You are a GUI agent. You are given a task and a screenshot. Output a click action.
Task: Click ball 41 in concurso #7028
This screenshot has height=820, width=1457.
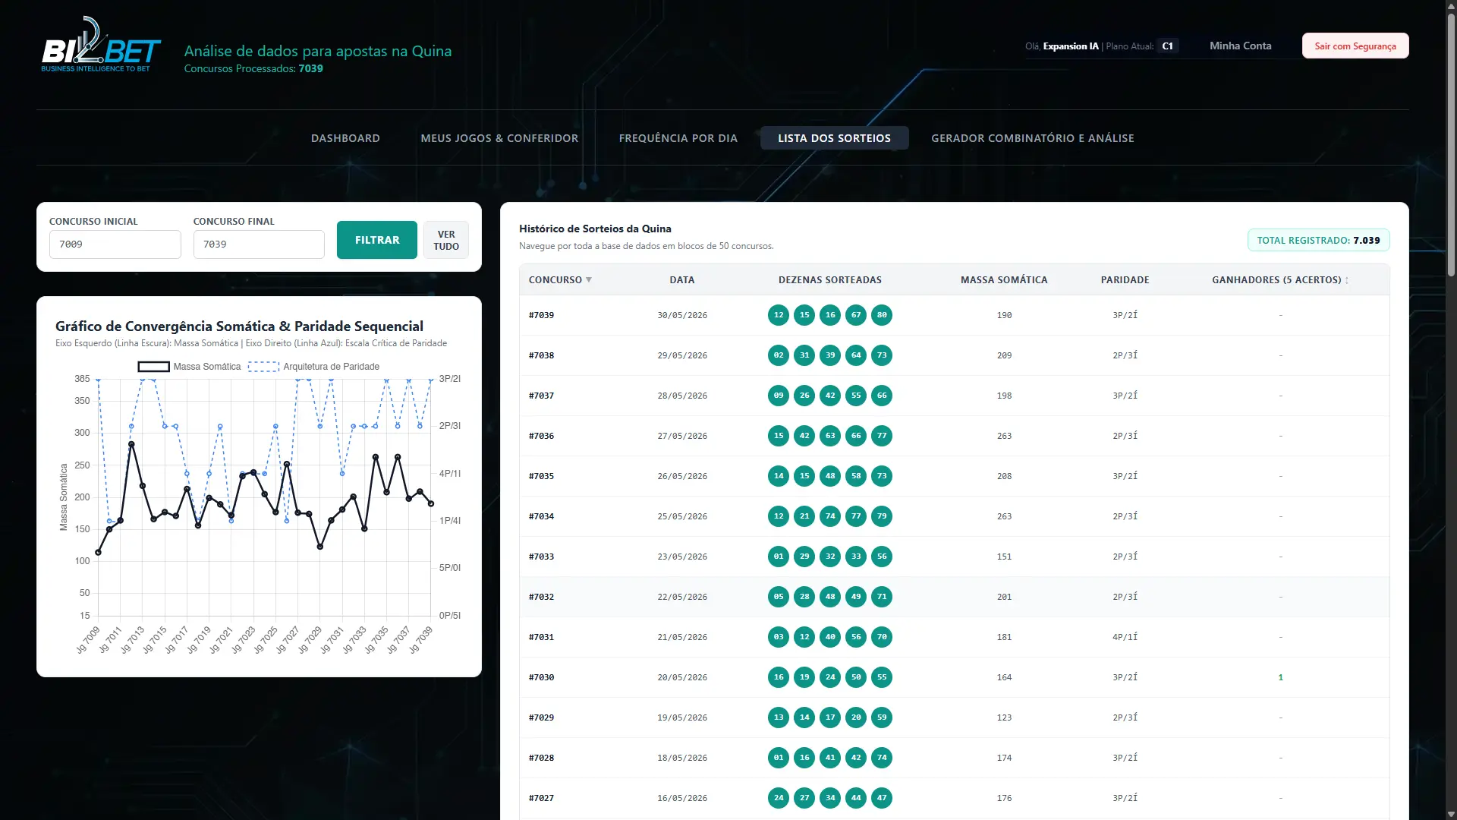[x=830, y=758]
